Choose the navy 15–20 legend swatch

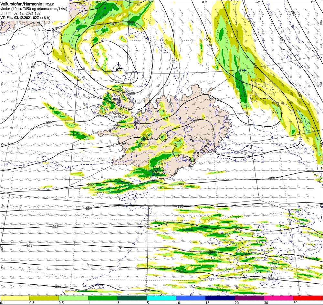(220, 298)
